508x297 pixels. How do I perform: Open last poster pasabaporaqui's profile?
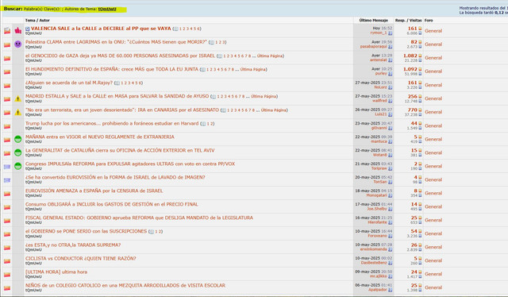pos(374,47)
